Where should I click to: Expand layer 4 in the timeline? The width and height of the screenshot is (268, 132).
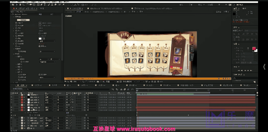pos(20,102)
